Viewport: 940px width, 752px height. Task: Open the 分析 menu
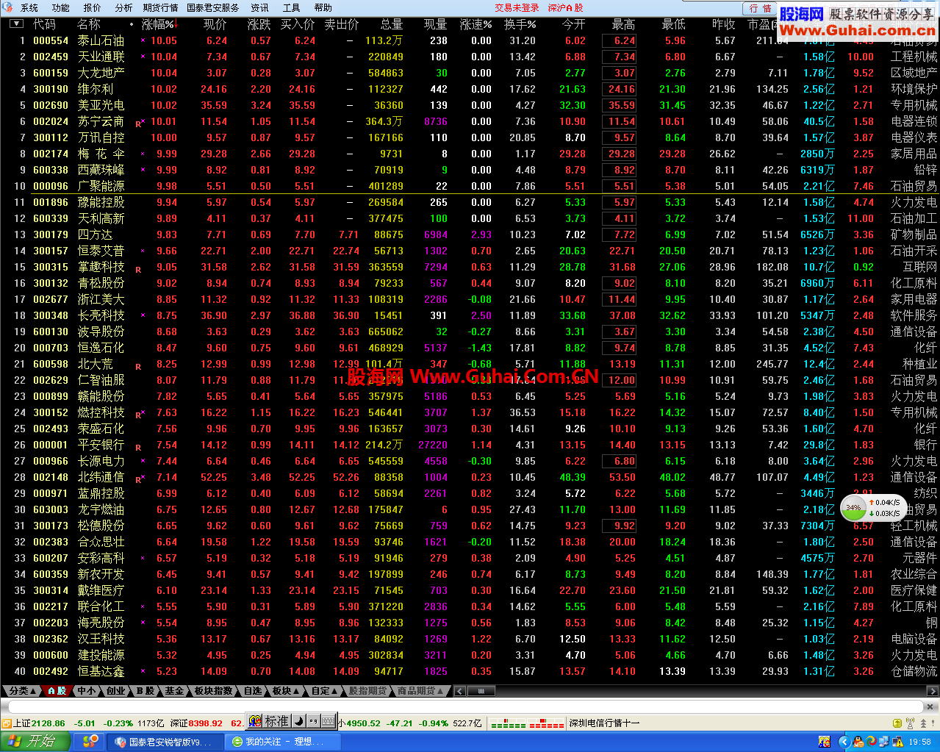pyautogui.click(x=123, y=7)
